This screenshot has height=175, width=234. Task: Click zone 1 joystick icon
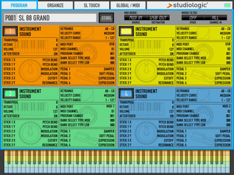coord(30,71)
